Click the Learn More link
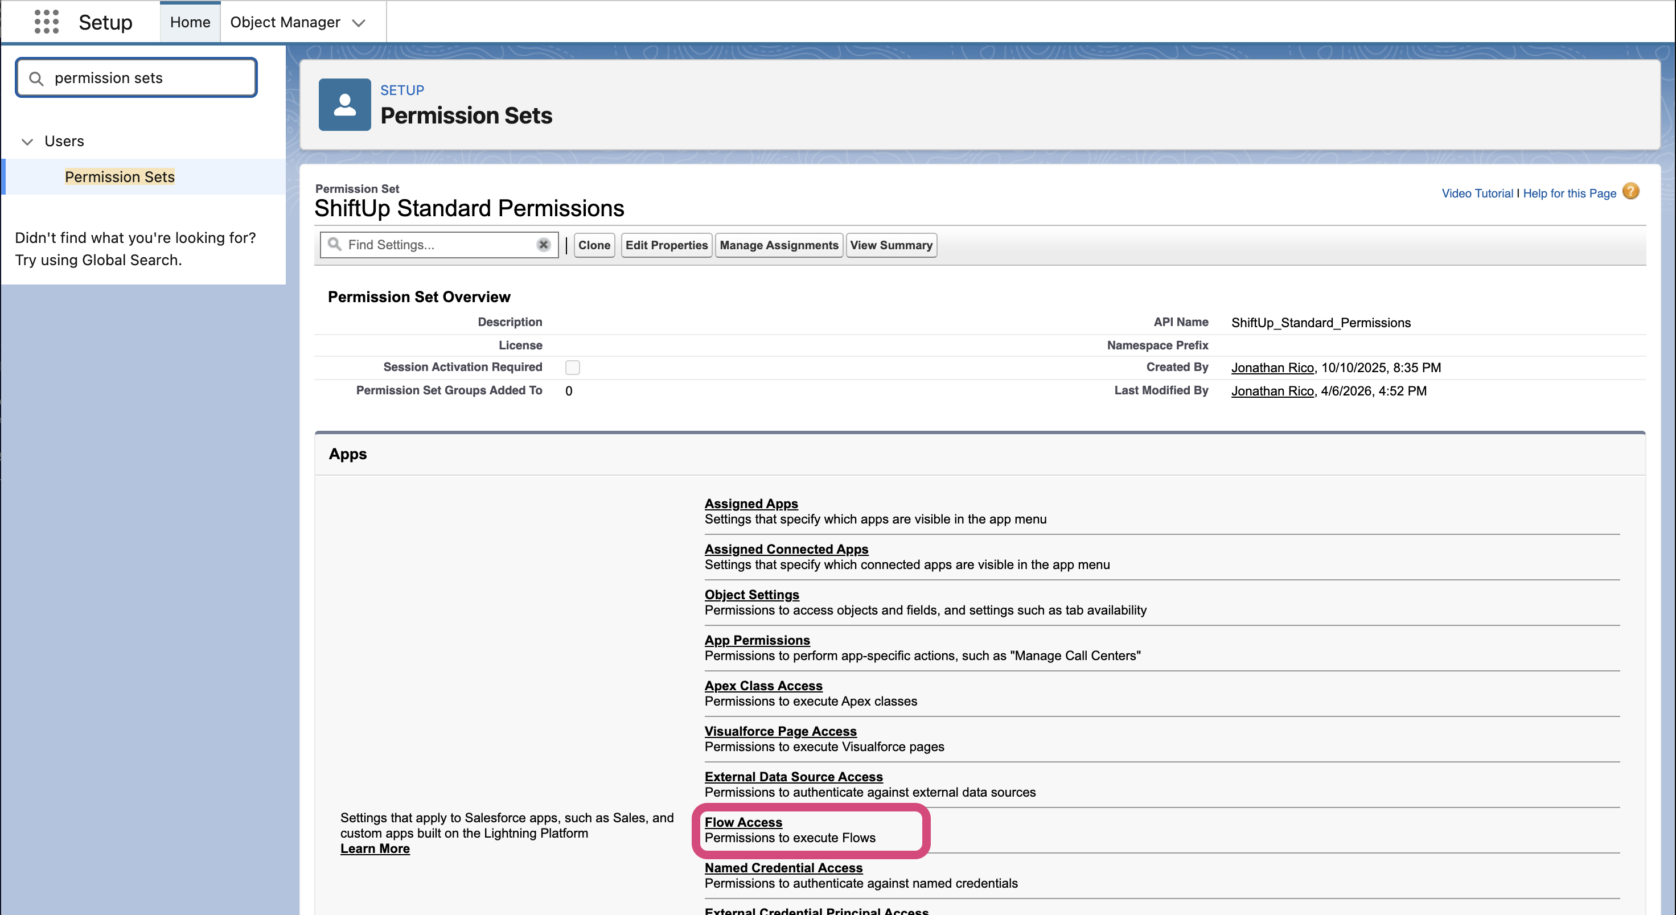The image size is (1676, 915). (x=375, y=848)
